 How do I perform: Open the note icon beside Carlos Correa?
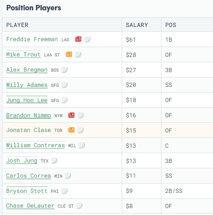[68, 176]
